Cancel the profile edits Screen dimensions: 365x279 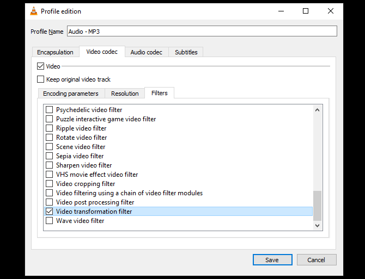coord(316,260)
